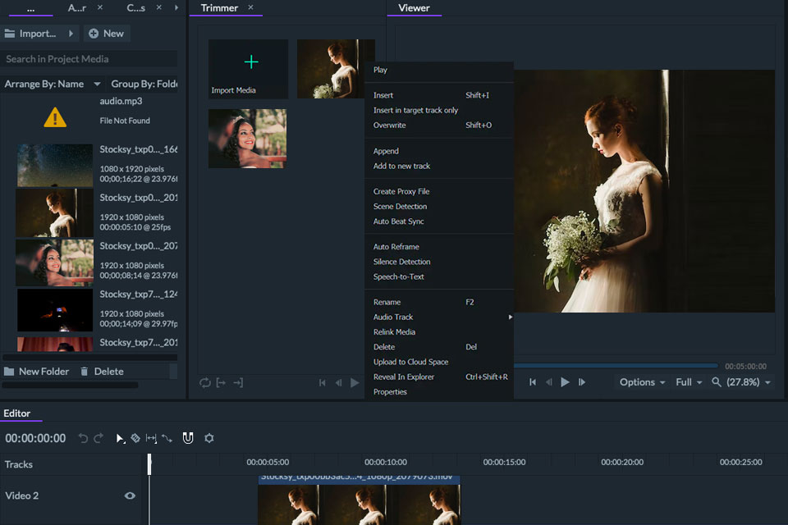Switch to the Trimmer tab

click(219, 8)
